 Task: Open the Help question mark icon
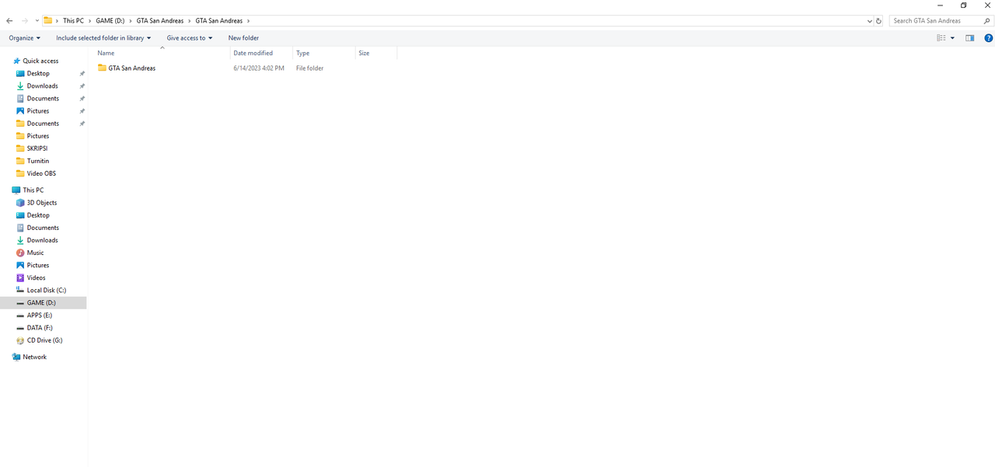989,38
